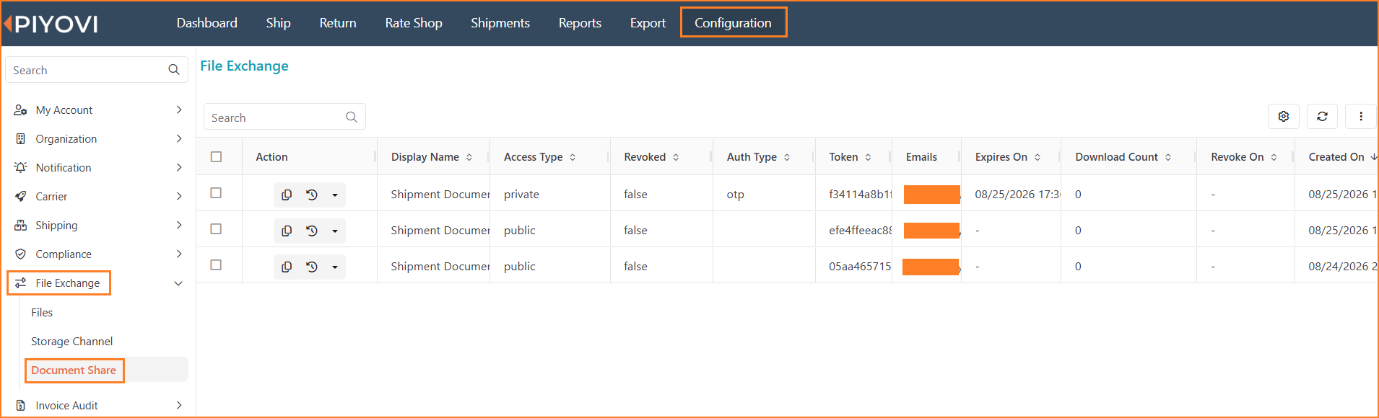Copy link for token 05aa465715 row

tap(287, 267)
